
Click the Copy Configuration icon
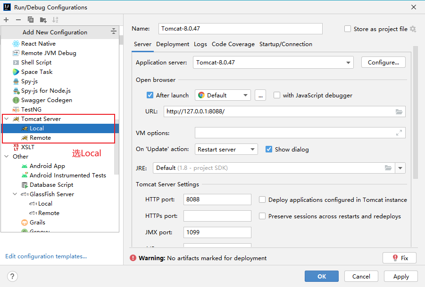[x=31, y=20]
